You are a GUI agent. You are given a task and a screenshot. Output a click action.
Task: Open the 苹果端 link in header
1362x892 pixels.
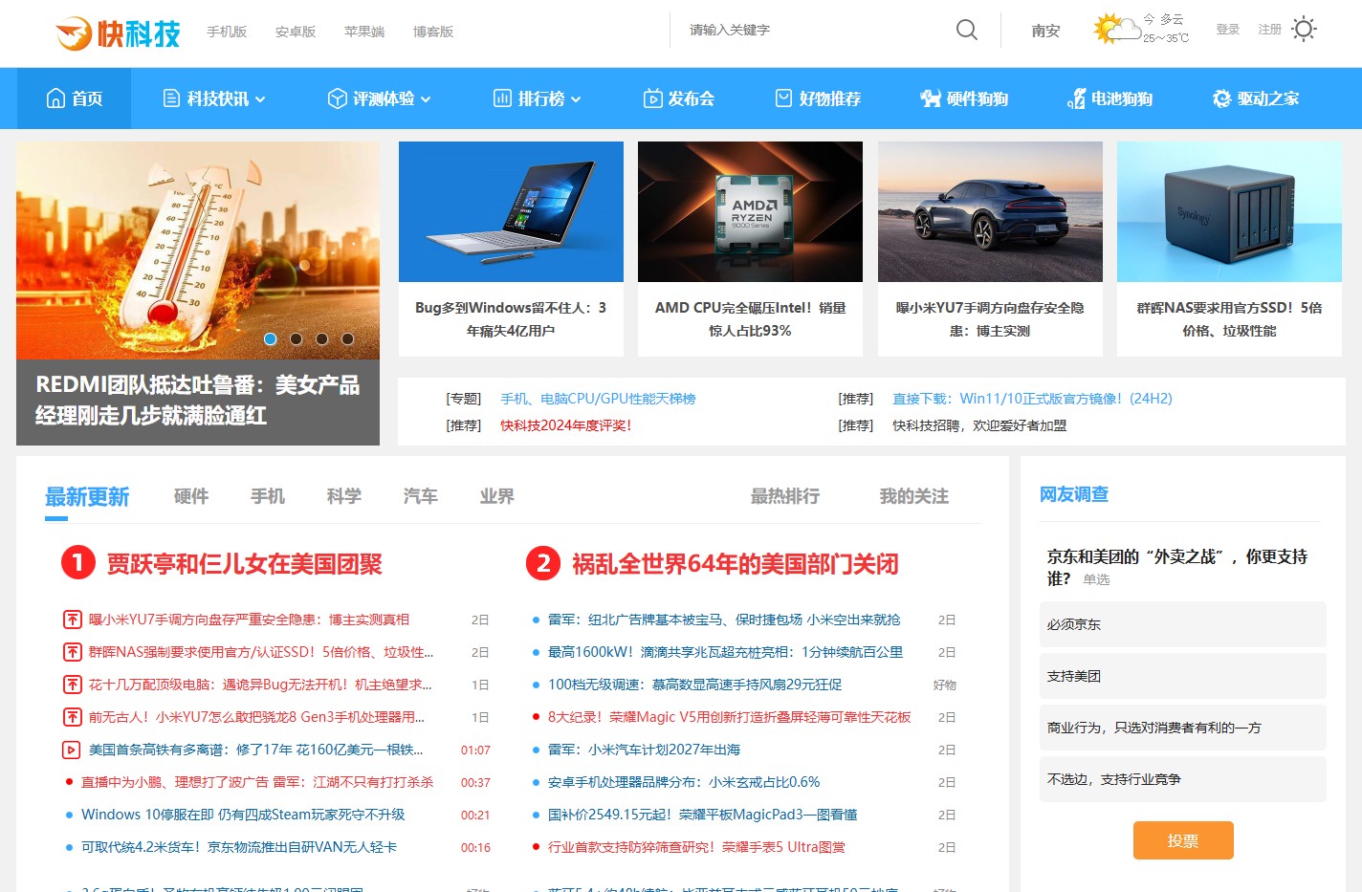364,32
